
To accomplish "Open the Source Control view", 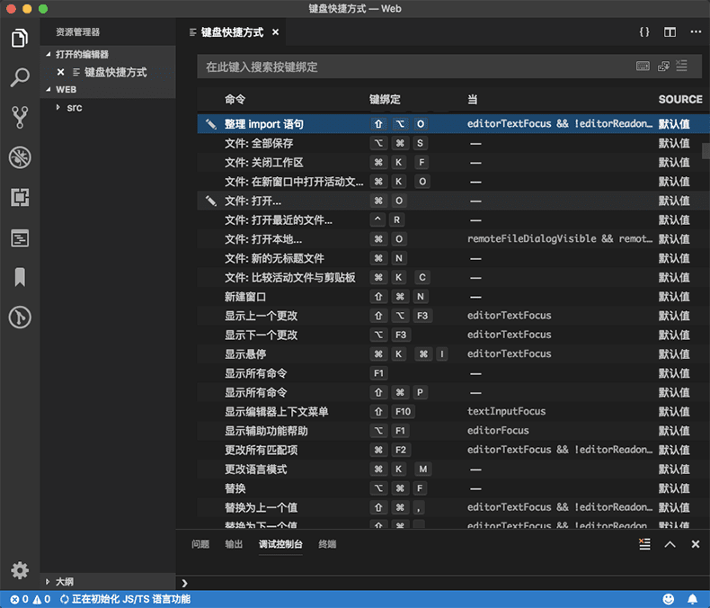I will (x=20, y=117).
